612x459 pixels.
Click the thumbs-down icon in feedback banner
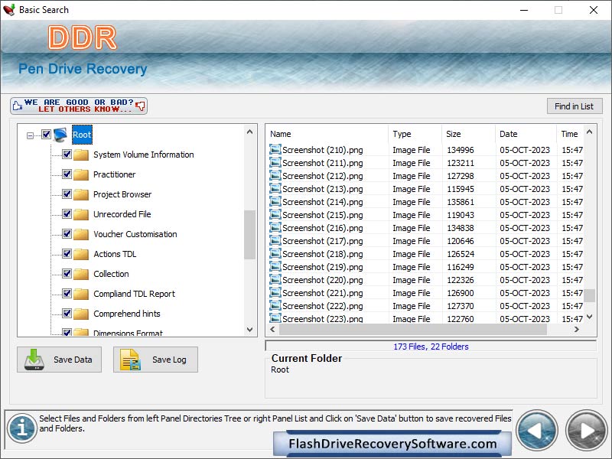click(140, 106)
